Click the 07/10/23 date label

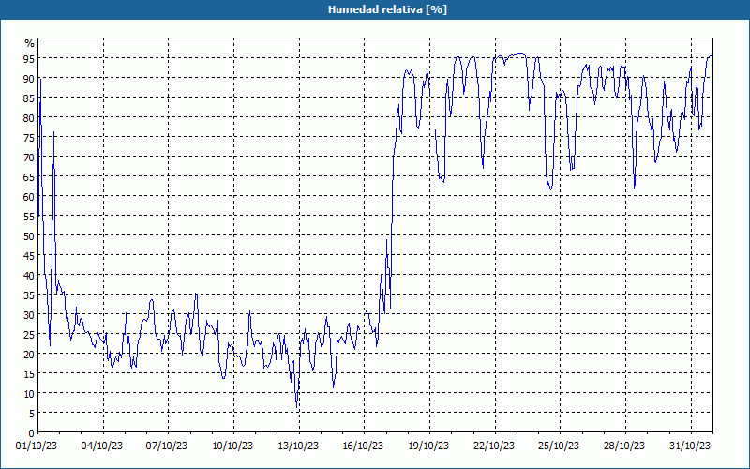(x=167, y=446)
